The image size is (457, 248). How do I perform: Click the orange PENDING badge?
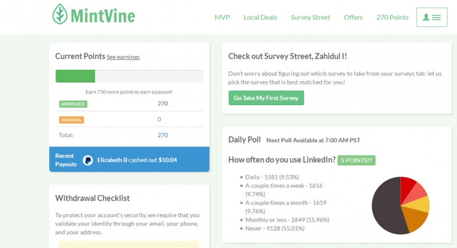(71, 120)
